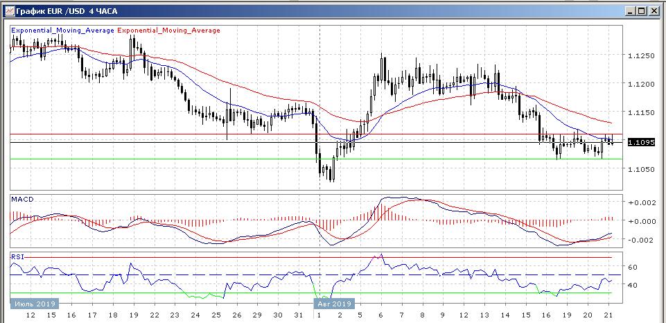Close the EUR/USD chart window
Viewport: 666px width, 323px height.
click(x=654, y=10)
